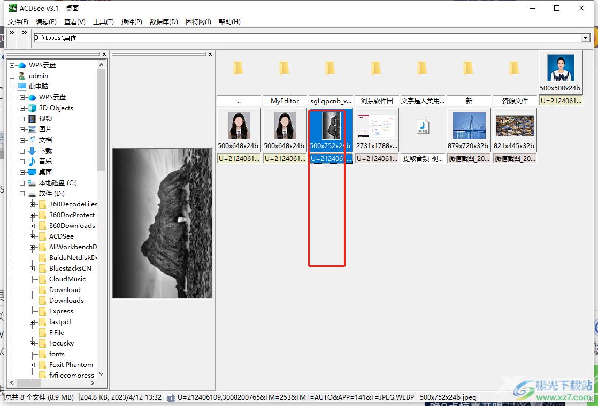This screenshot has height=406, width=598.
Task: Select the 879x720x32b bridge thumbnail
Action: tap(469, 125)
